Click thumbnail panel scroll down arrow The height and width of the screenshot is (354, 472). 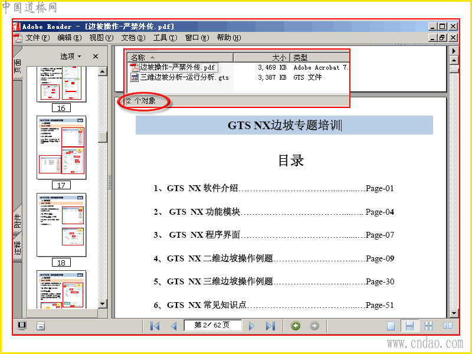pyautogui.click(x=102, y=304)
